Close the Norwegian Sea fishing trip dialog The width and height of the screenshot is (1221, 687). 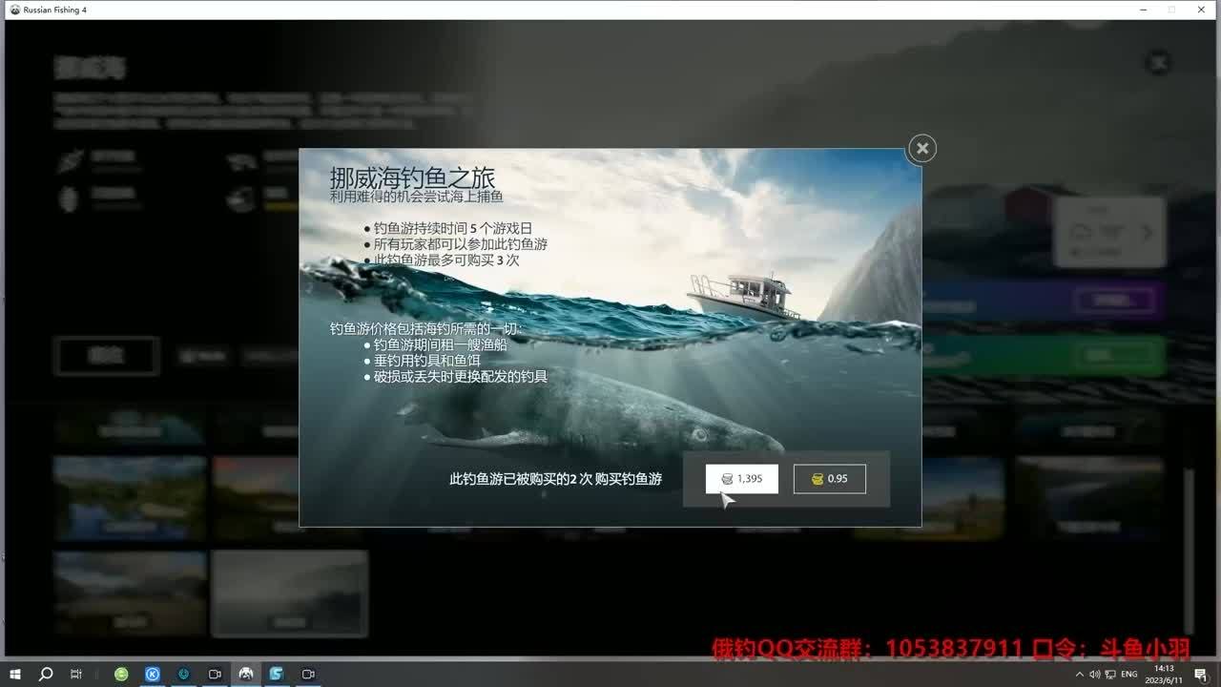[x=921, y=149]
